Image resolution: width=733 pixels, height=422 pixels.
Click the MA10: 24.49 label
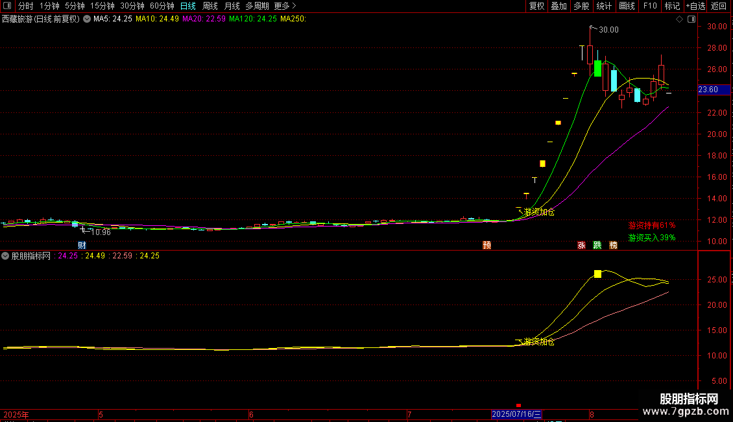click(157, 19)
